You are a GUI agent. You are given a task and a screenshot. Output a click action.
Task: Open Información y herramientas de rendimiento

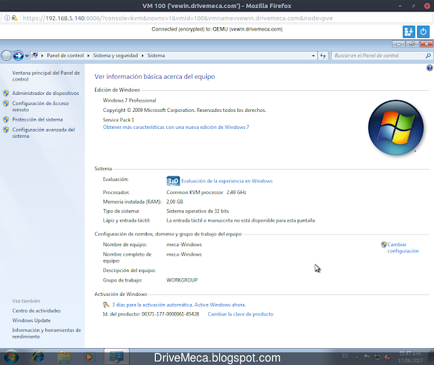(x=47, y=333)
